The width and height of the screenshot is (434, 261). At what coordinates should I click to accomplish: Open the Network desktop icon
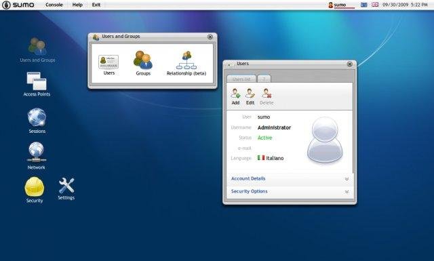pos(36,156)
